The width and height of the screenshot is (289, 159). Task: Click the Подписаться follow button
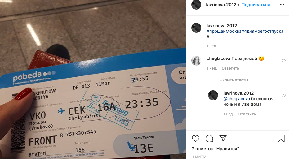(256, 5)
